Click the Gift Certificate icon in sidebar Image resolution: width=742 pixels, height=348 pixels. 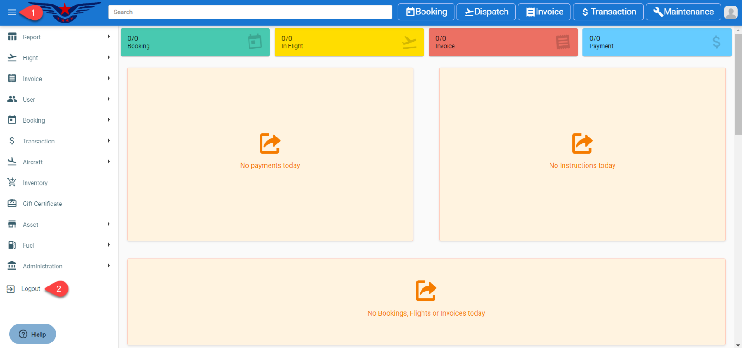click(x=12, y=203)
